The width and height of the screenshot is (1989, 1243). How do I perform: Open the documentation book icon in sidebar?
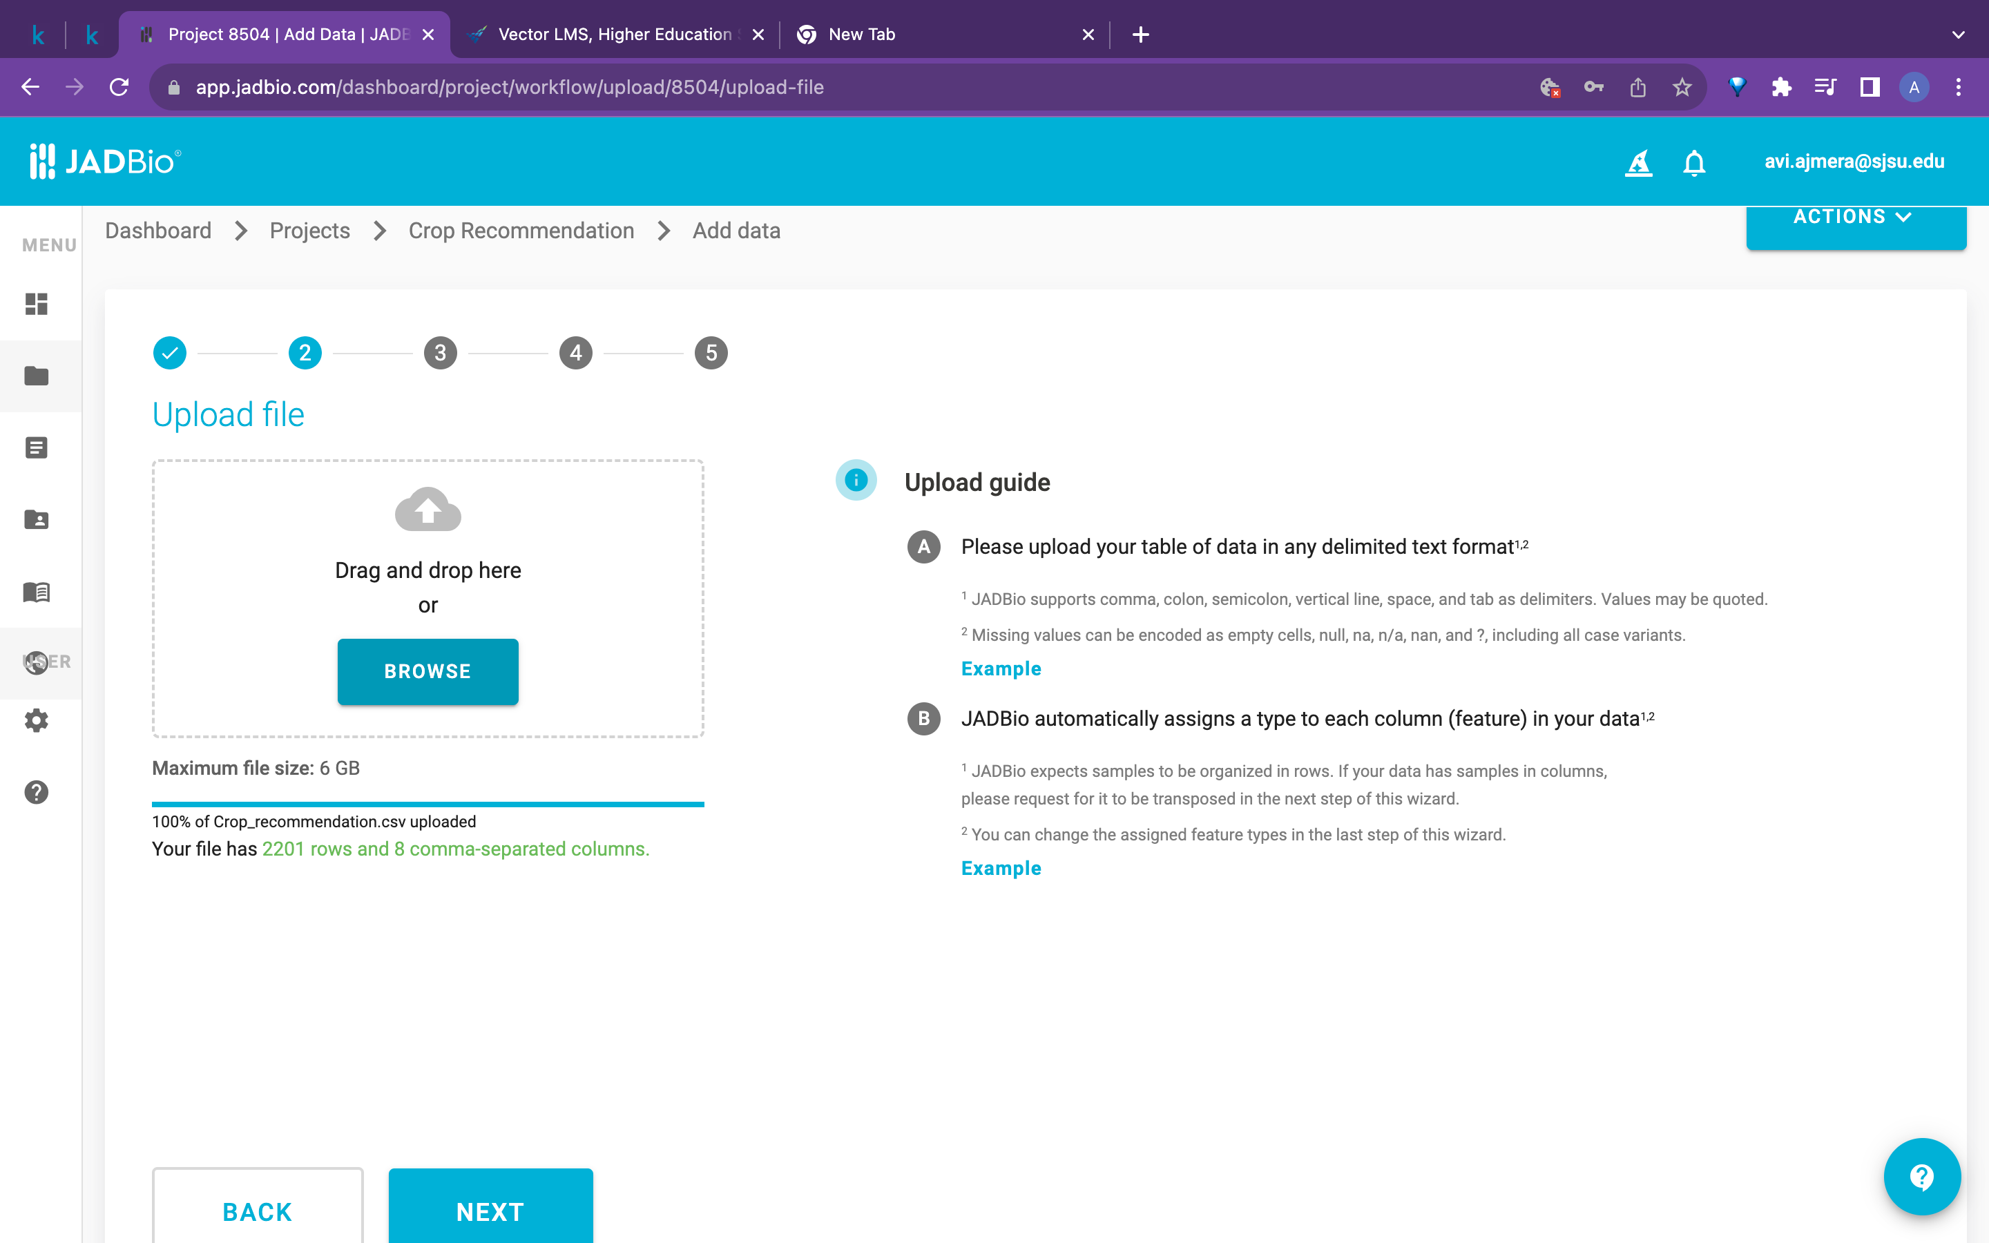(36, 592)
